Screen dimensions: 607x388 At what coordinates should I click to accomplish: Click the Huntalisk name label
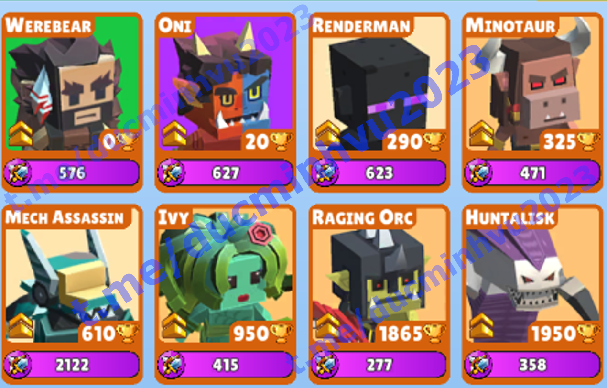click(510, 217)
